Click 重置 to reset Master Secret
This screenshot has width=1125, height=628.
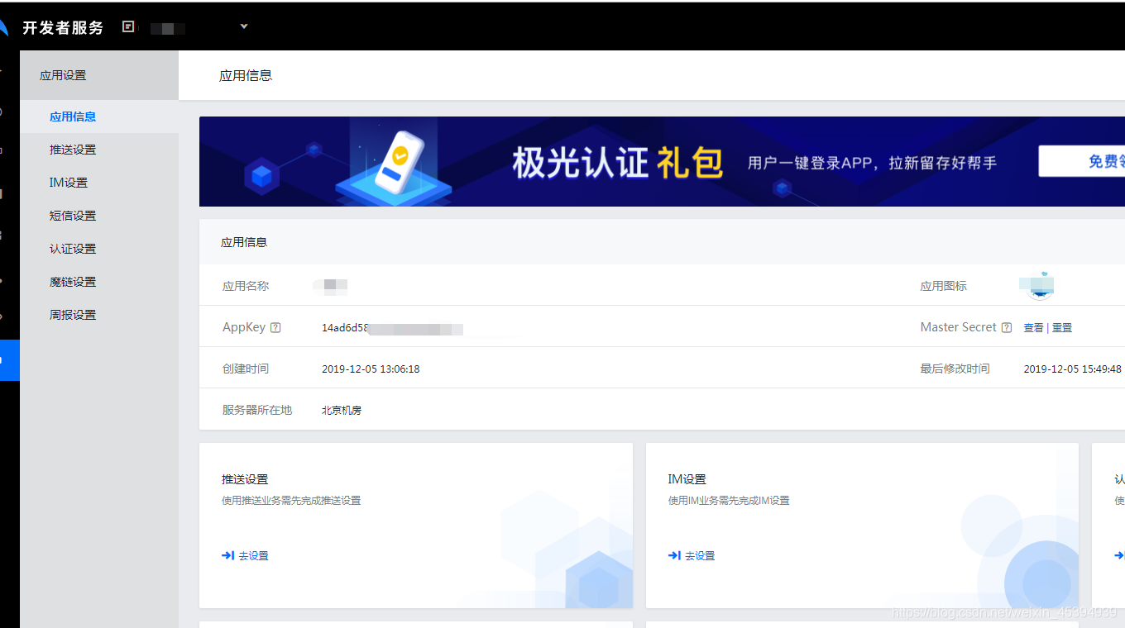[1062, 328]
